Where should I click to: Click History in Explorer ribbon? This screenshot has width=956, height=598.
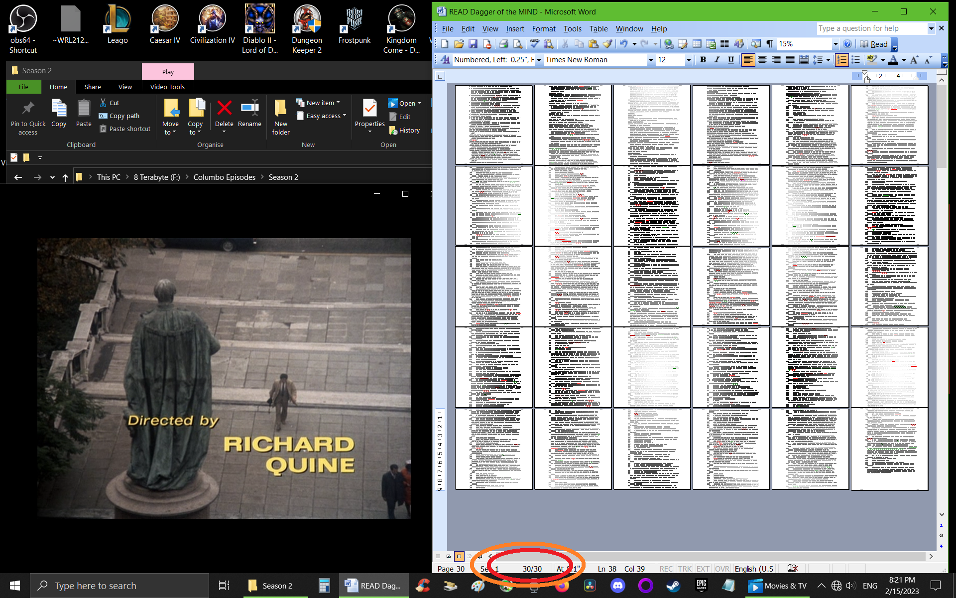405,130
